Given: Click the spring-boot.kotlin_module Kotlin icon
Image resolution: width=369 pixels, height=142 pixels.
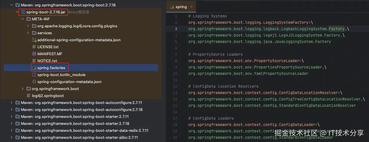Looking at the screenshot, I should click(x=34, y=75).
